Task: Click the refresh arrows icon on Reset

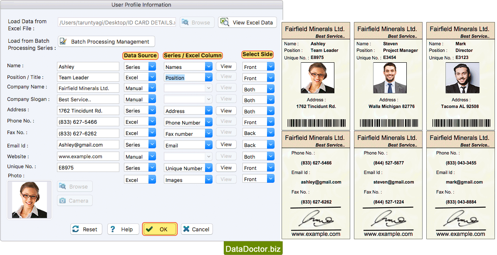Action: click(x=76, y=229)
